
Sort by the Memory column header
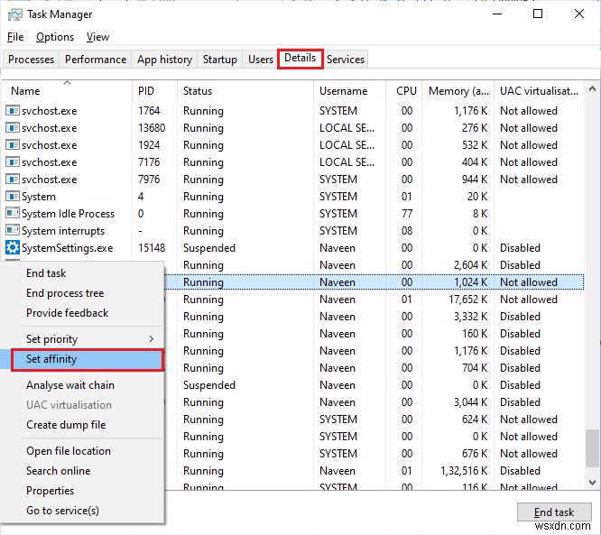pos(458,91)
